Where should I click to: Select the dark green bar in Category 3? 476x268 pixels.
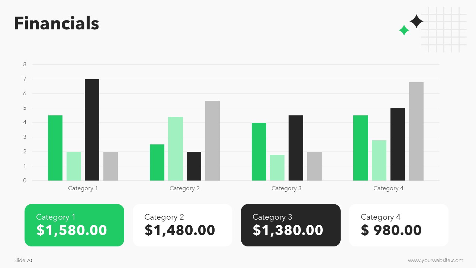pyautogui.click(x=259, y=152)
